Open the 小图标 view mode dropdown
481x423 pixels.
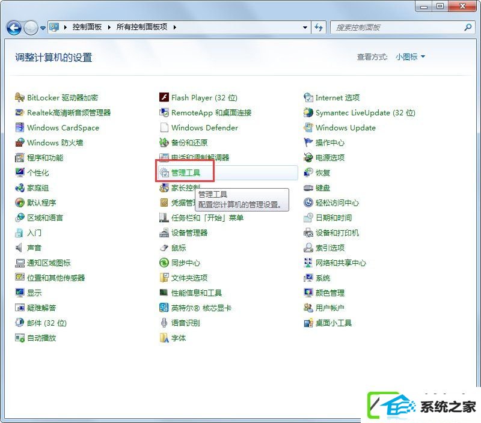coord(410,56)
